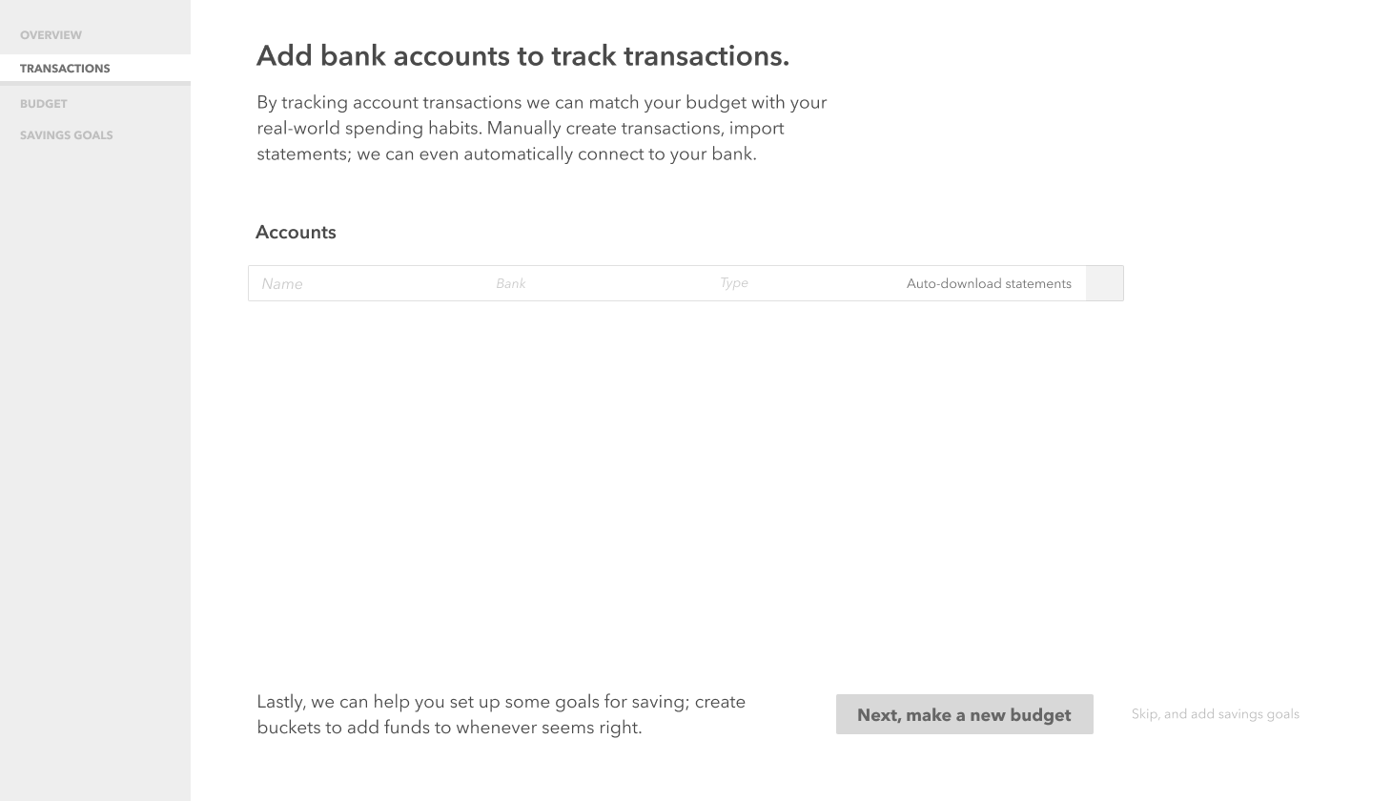Image resolution: width=1392 pixels, height=801 pixels.
Task: Open Savings Goals from the sidebar
Action: click(67, 135)
